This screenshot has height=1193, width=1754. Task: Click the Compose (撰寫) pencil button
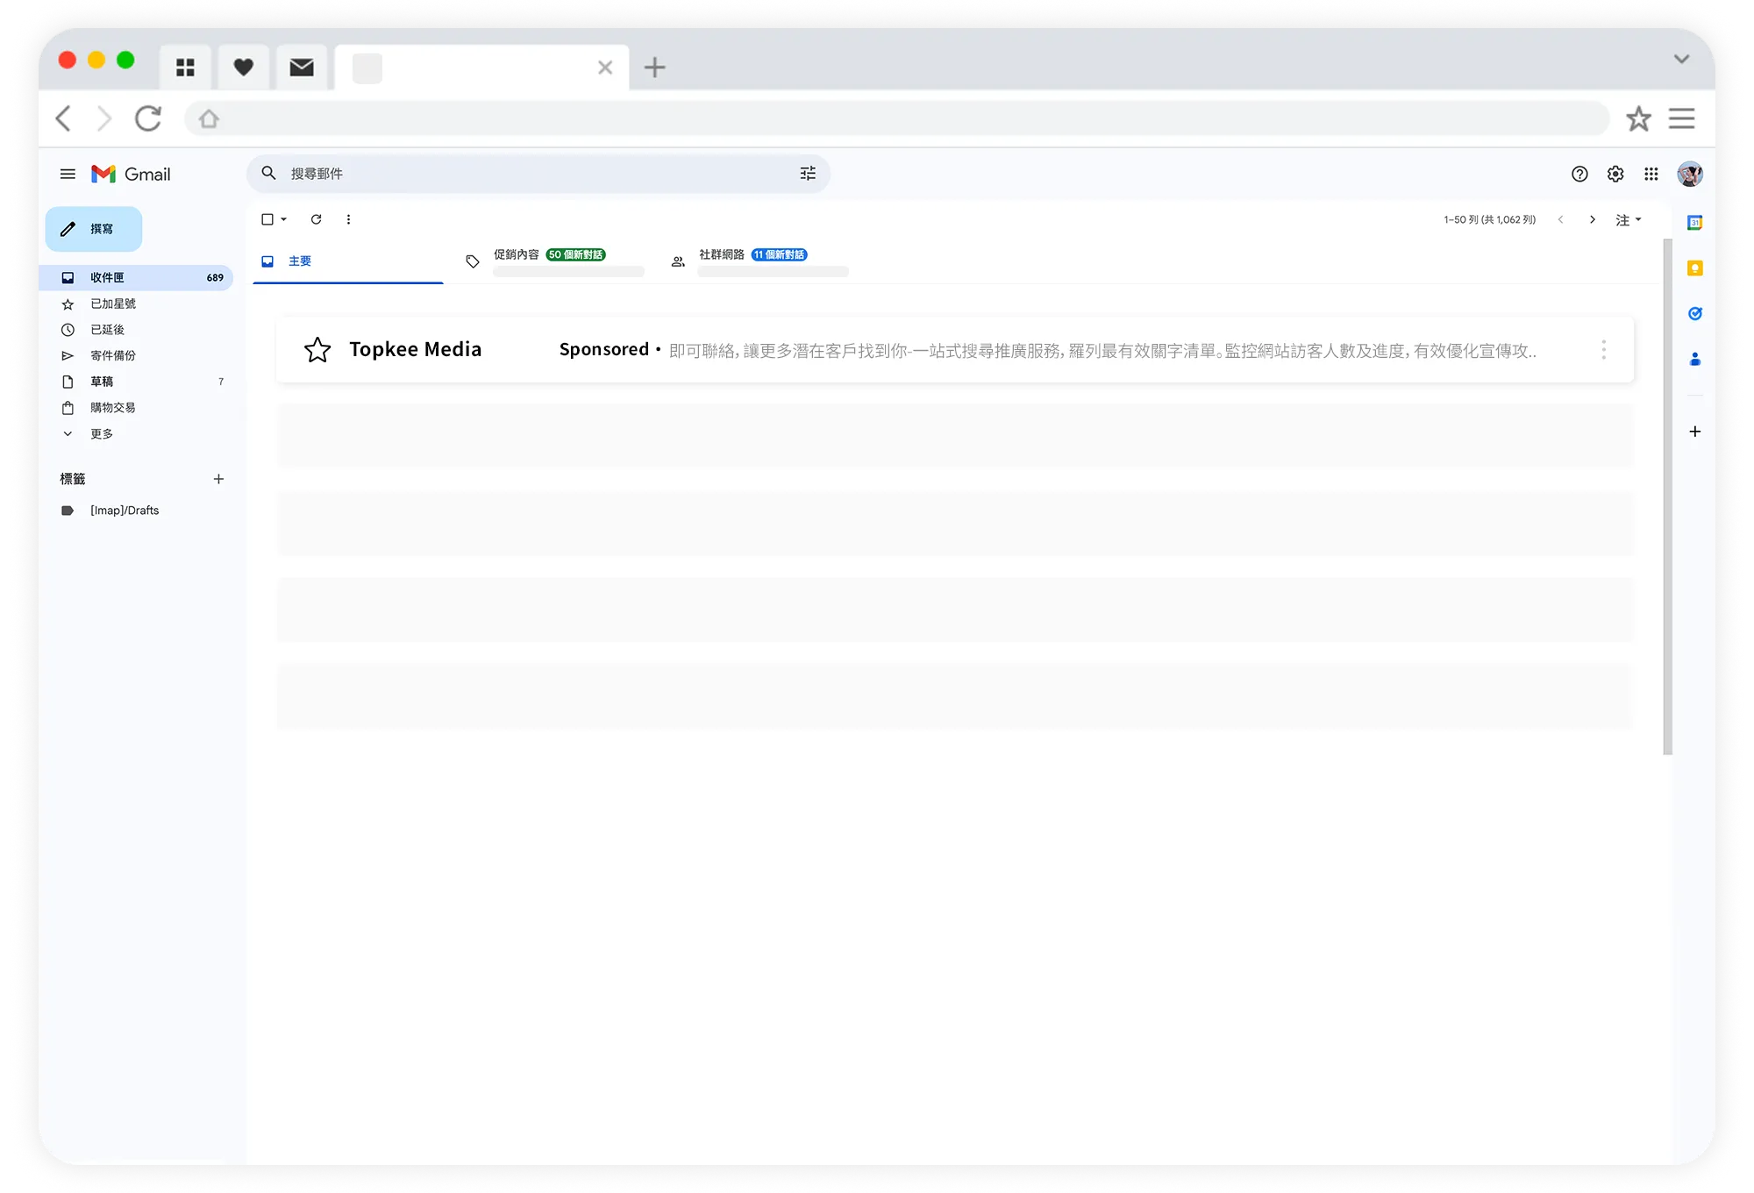pos(94,229)
